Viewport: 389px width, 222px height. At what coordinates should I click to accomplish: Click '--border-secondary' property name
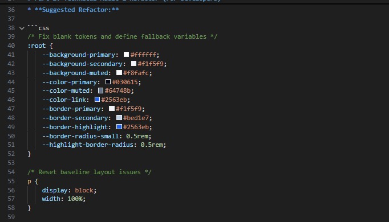point(75,118)
